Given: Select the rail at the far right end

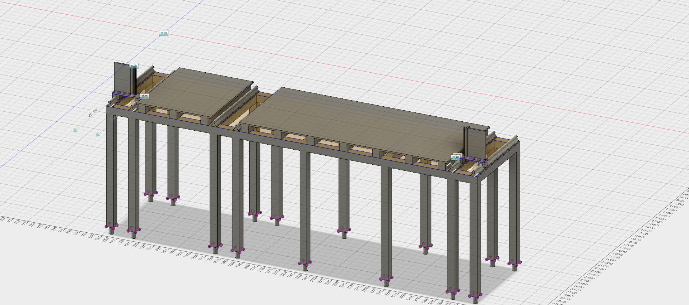Looking at the screenshot, I should coord(506,140).
